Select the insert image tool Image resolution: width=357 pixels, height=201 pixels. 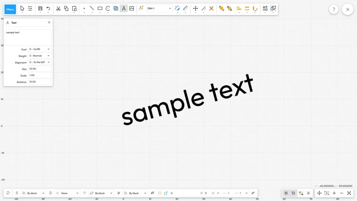pos(131,8)
